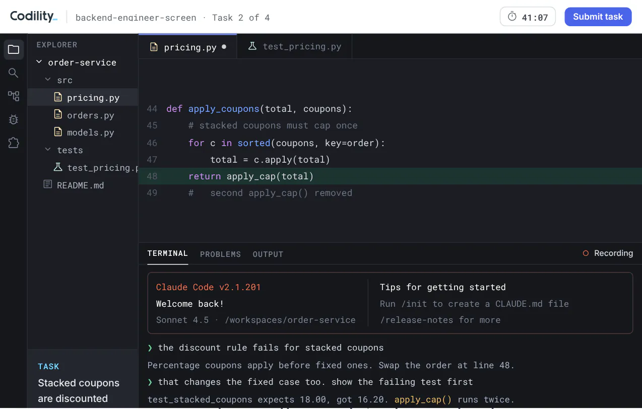Submit the task with Submit task button
This screenshot has width=642, height=409.
[598, 17]
